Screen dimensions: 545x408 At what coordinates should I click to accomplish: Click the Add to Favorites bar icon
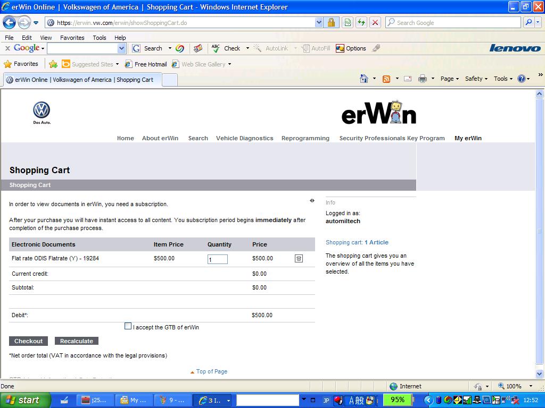[x=53, y=64]
